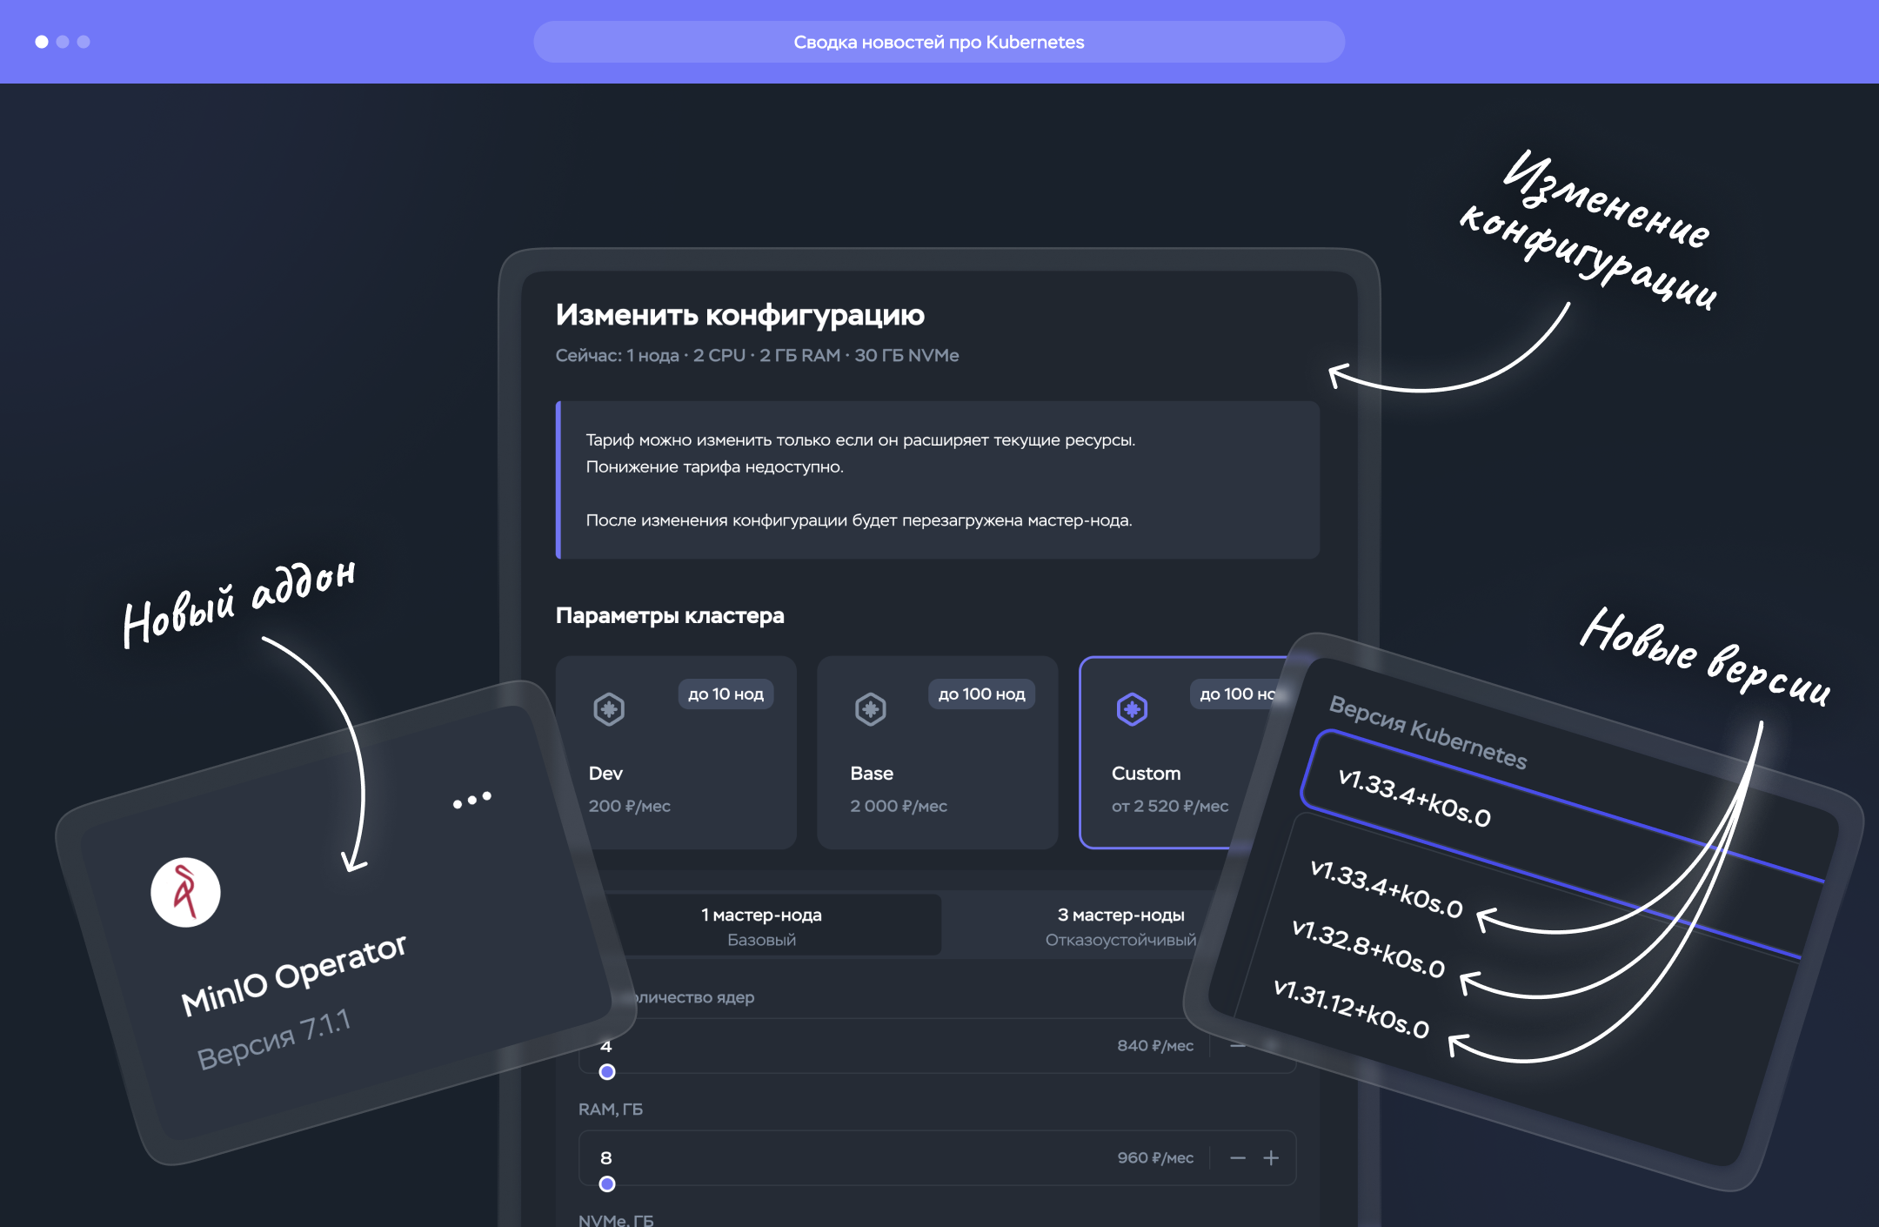Click plus stepper in RAM field
1879x1227 pixels.
click(x=1271, y=1158)
